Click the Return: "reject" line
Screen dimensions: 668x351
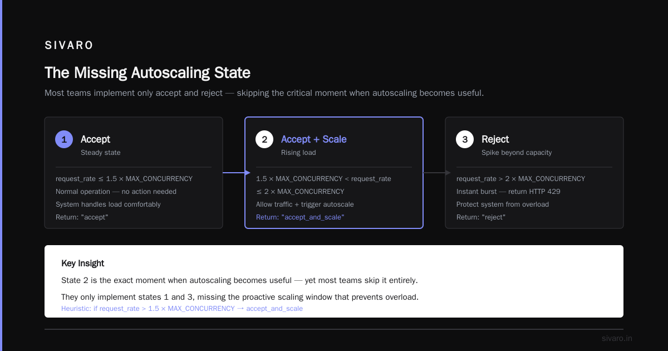tap(481, 217)
